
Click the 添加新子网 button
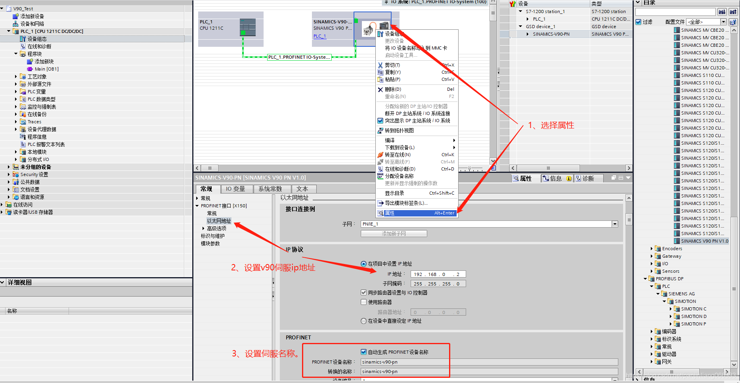(394, 234)
